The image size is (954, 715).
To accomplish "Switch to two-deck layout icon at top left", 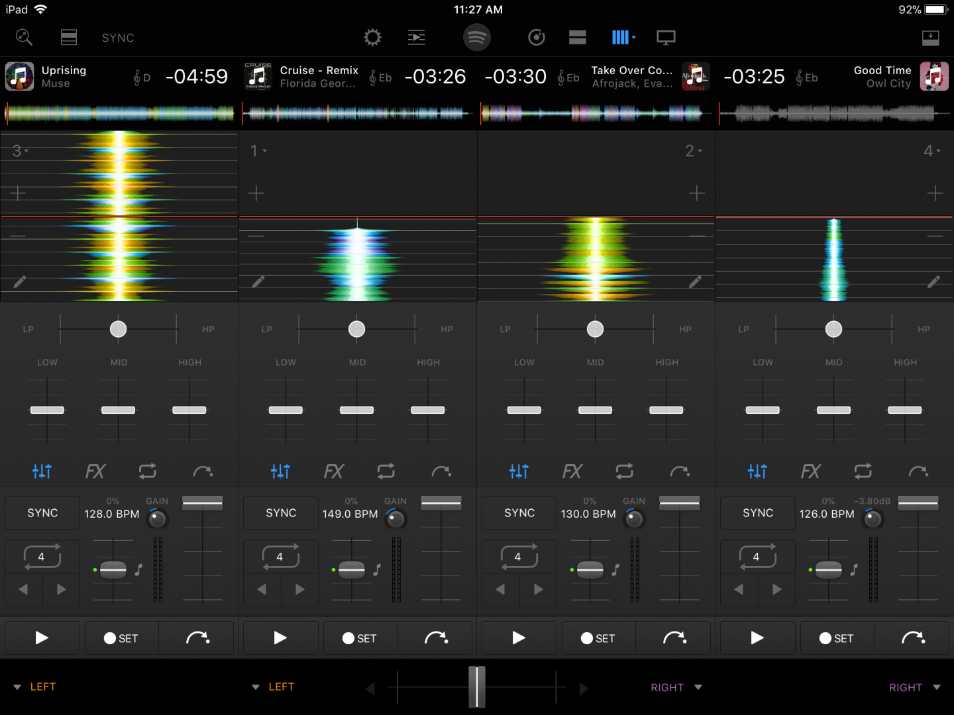I will (69, 38).
